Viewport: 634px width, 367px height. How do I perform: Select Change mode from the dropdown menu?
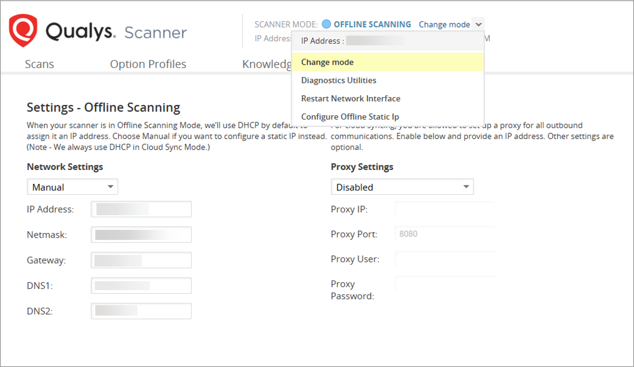pyautogui.click(x=328, y=62)
